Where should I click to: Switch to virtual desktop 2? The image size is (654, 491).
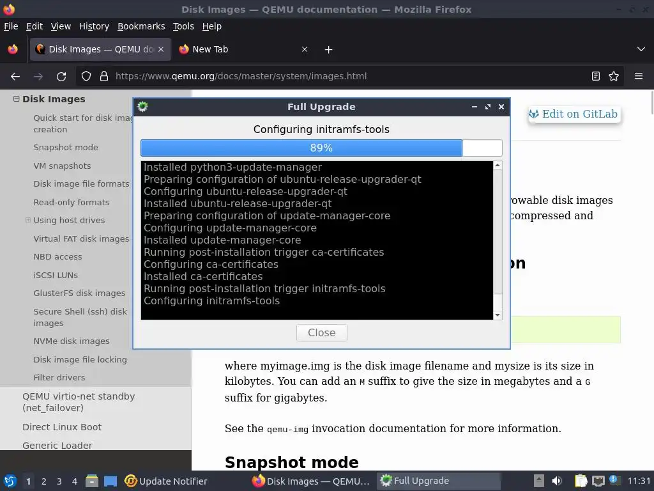[x=44, y=481]
